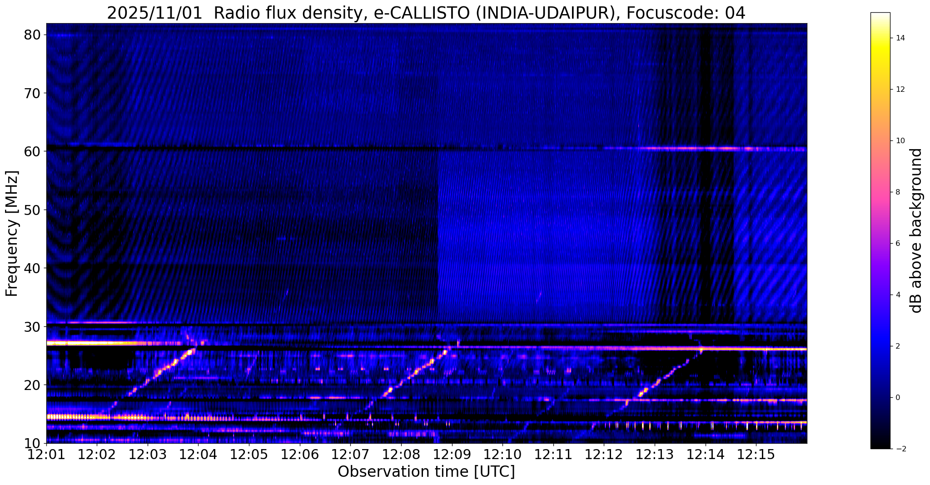Click the second drifting trace peak near 12:09
Screen dimensions: 930x485
click(x=446, y=351)
